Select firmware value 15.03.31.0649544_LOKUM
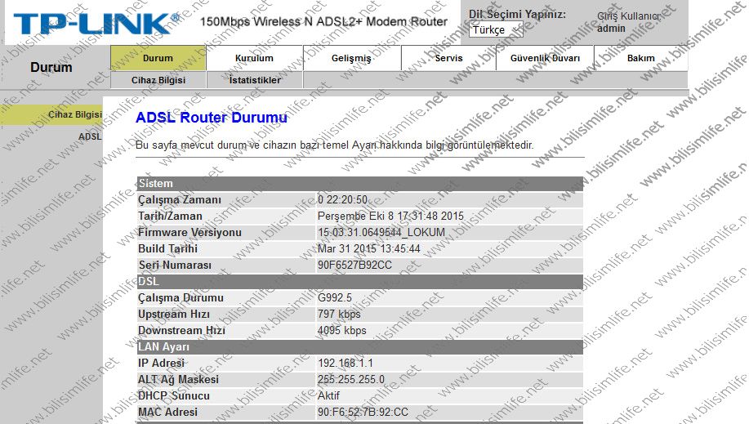Screen dimensions: 749x424 [x=381, y=232]
